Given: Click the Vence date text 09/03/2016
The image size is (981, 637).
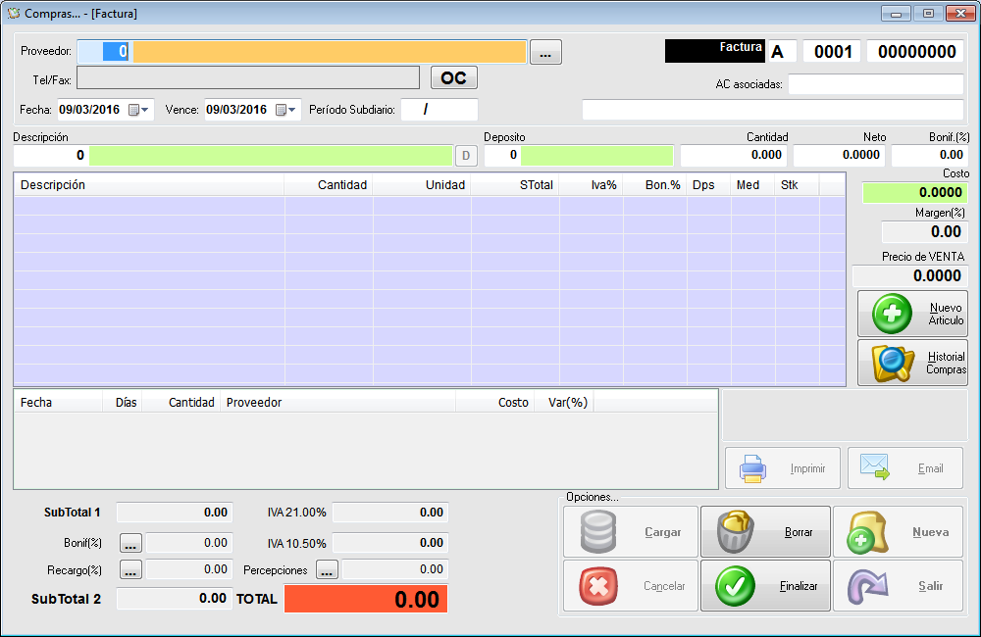Looking at the screenshot, I should pyautogui.click(x=236, y=110).
